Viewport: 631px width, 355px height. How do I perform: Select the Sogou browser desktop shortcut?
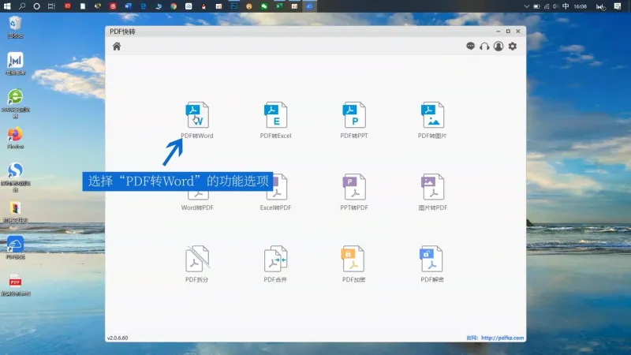tap(15, 177)
